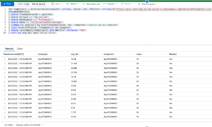Expand the Share dropdown arrow

coord(78,4)
